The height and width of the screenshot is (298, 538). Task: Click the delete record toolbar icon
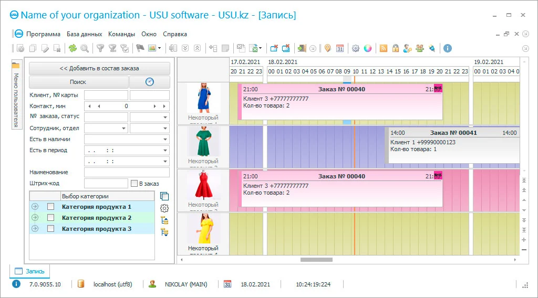click(57, 48)
